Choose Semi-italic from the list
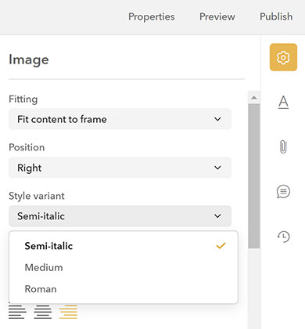This screenshot has width=305, height=329. pos(124,246)
